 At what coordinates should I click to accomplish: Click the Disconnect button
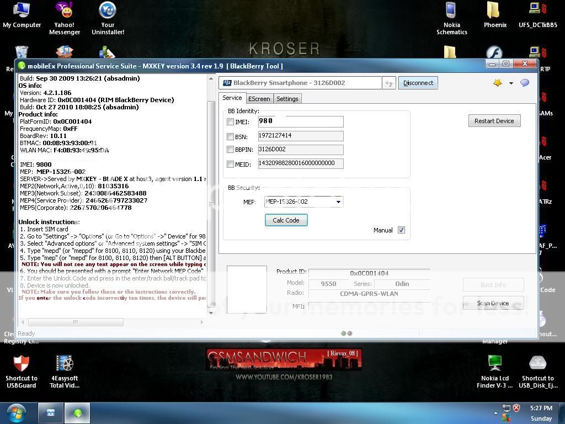(x=418, y=83)
